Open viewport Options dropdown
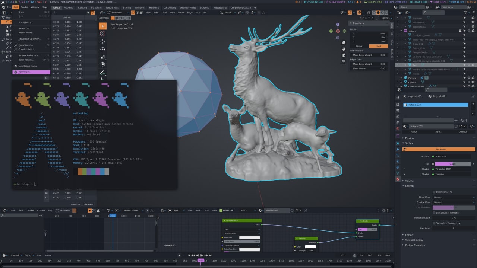The image size is (477, 268). (x=386, y=18)
